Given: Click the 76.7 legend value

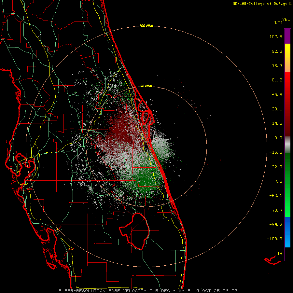Looking at the screenshot, I should tap(277, 65).
